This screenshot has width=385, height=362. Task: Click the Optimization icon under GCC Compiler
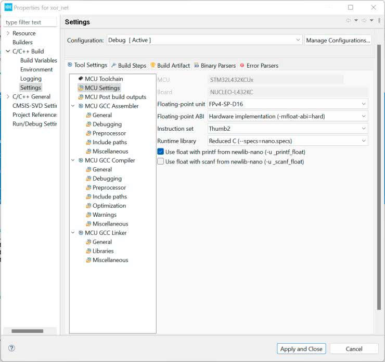pyautogui.click(x=88, y=206)
